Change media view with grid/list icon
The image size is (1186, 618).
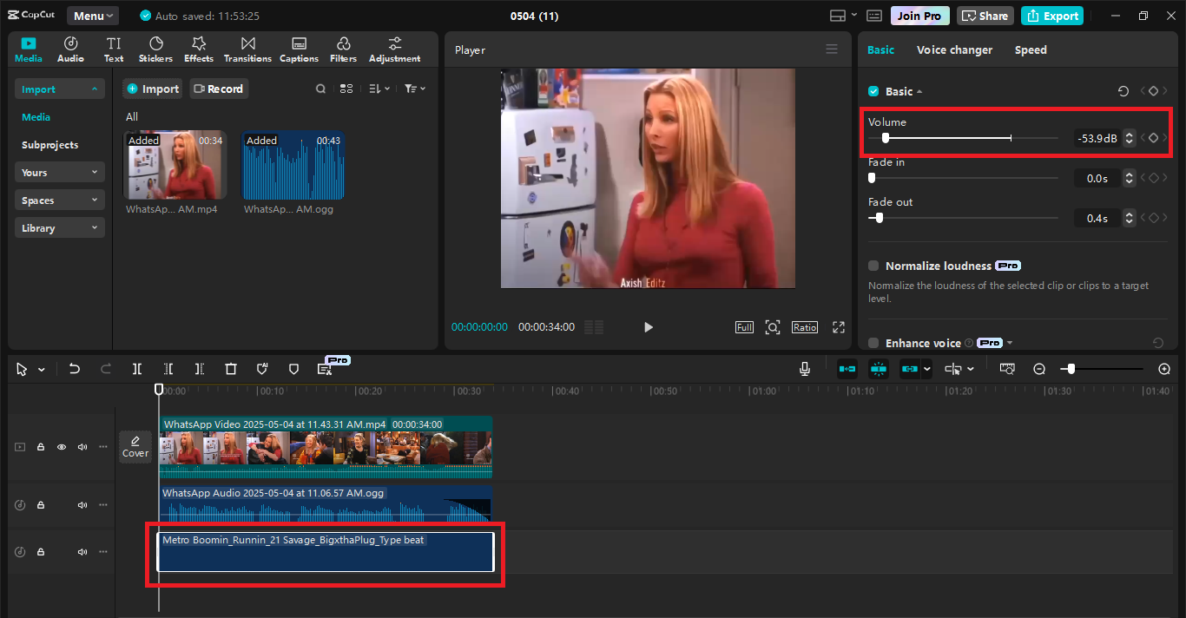[x=346, y=89]
